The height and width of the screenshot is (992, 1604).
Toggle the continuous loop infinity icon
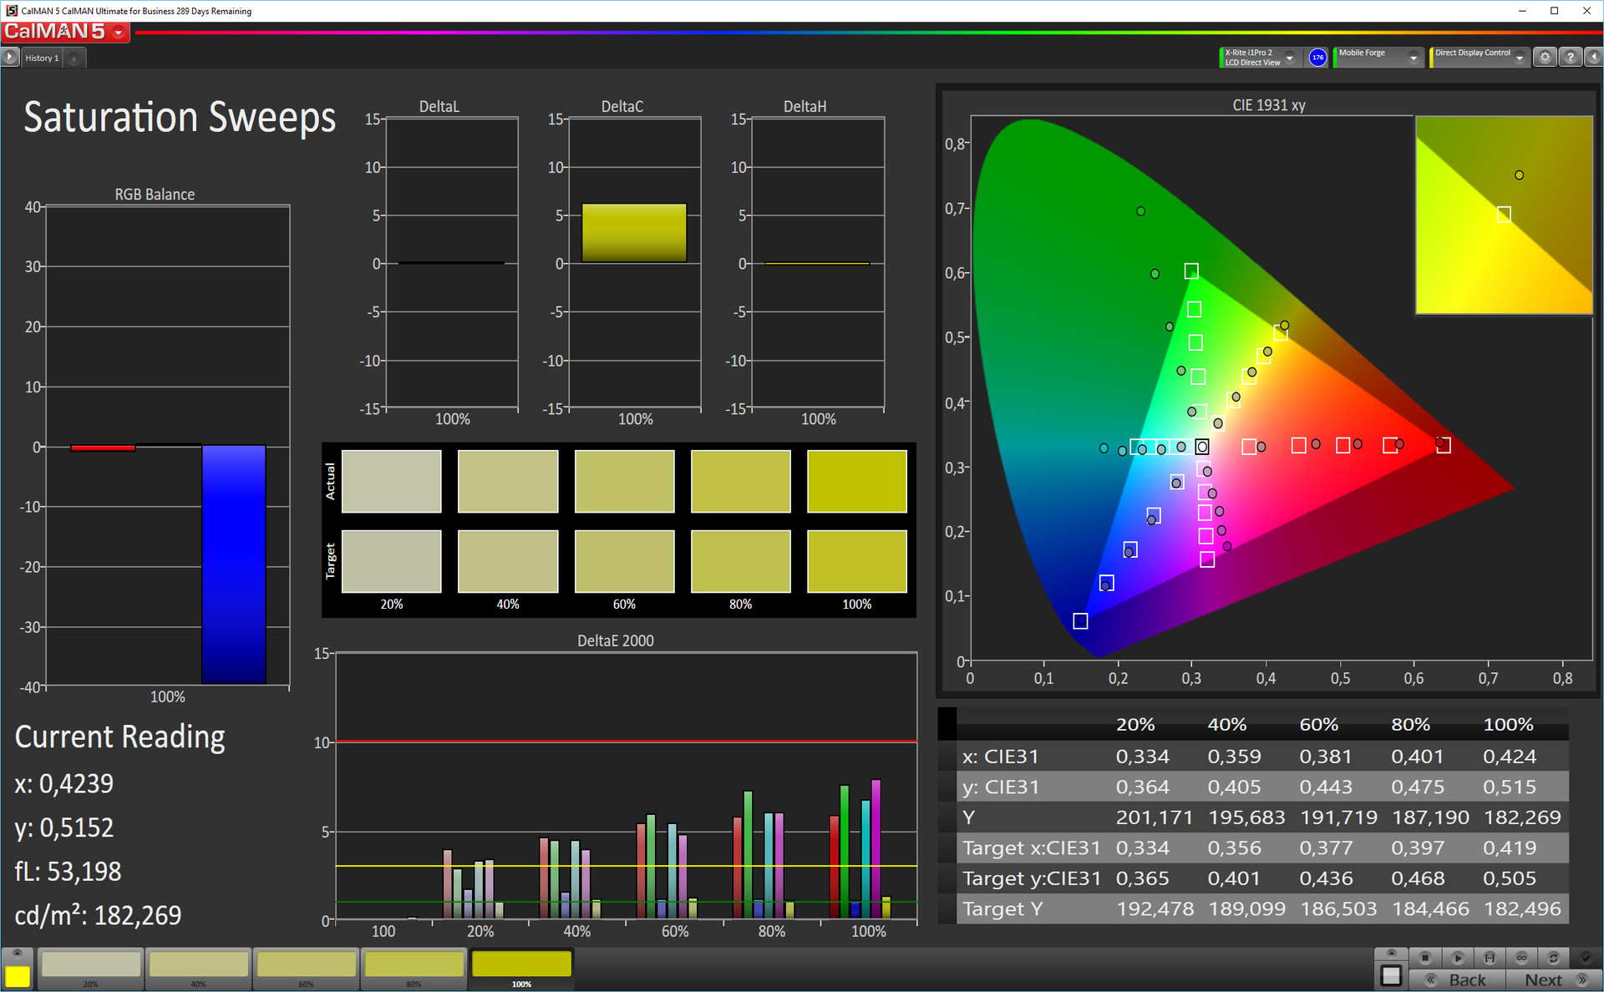click(1521, 958)
